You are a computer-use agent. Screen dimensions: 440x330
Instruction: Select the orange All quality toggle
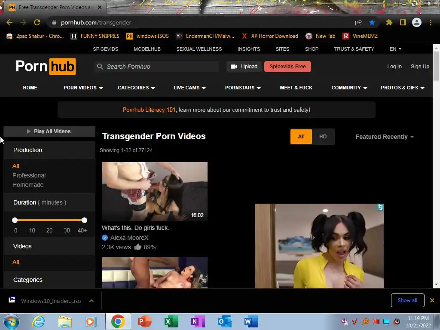point(301,137)
